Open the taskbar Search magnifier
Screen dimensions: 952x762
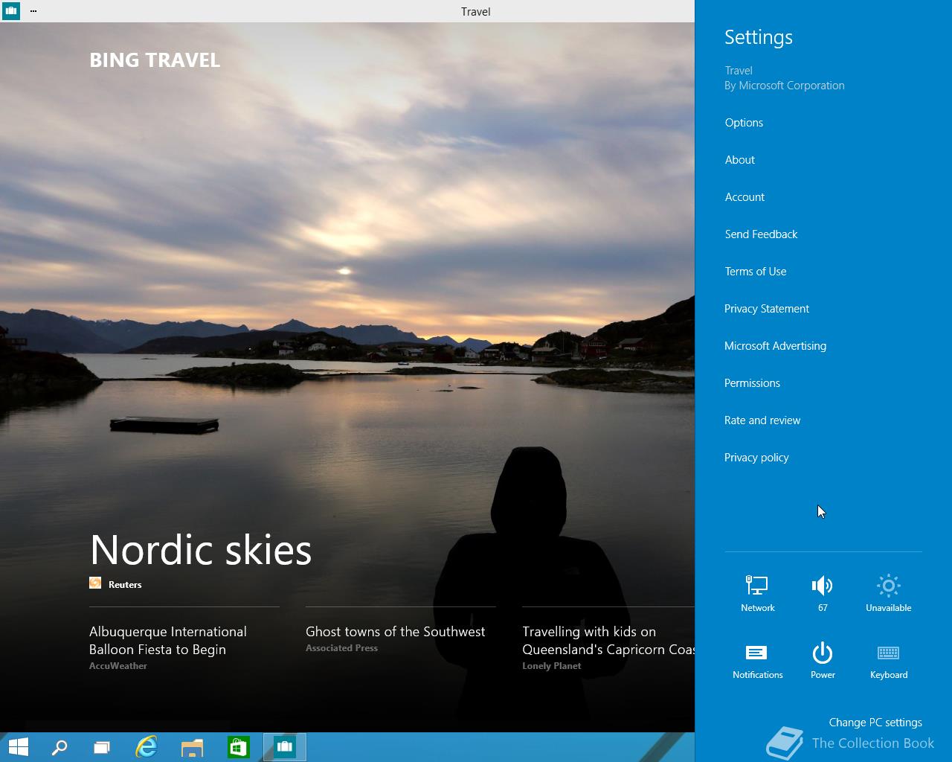click(x=59, y=747)
